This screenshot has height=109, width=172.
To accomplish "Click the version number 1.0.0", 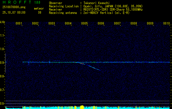I will click(x=37, y=2).
